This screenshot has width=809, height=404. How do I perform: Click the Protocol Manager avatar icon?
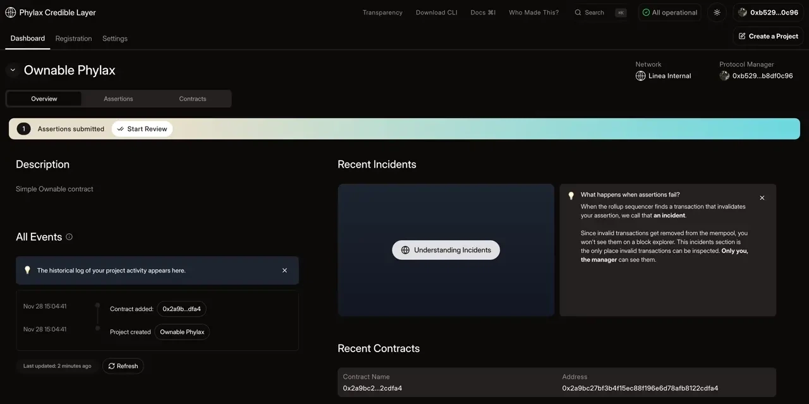[724, 76]
